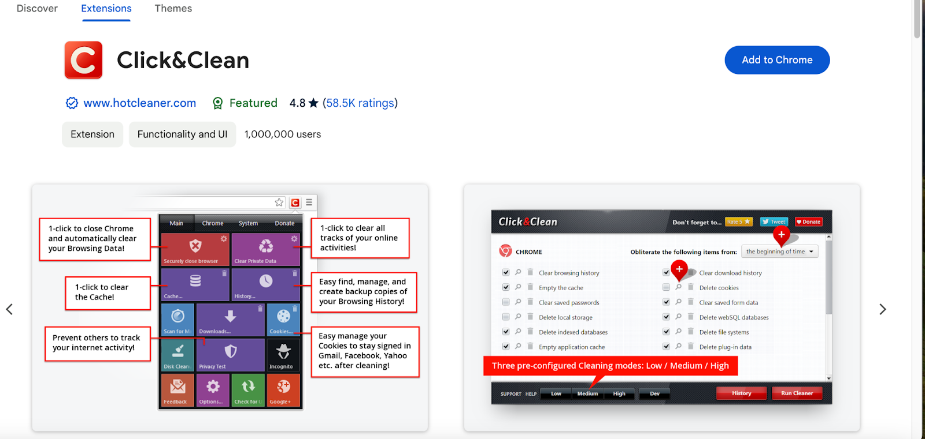This screenshot has height=439, width=925.
Task: Click the Add to Chrome button
Action: [777, 60]
